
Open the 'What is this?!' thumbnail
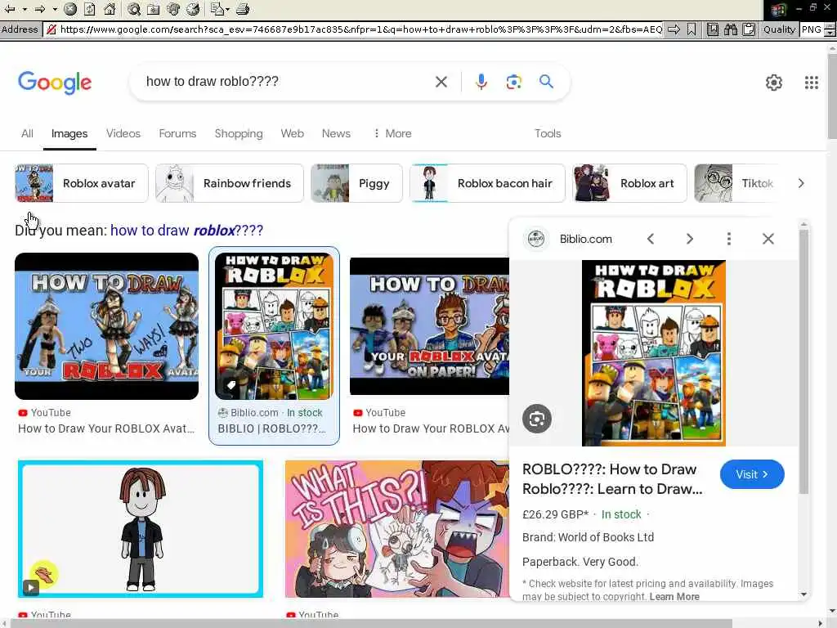point(397,529)
